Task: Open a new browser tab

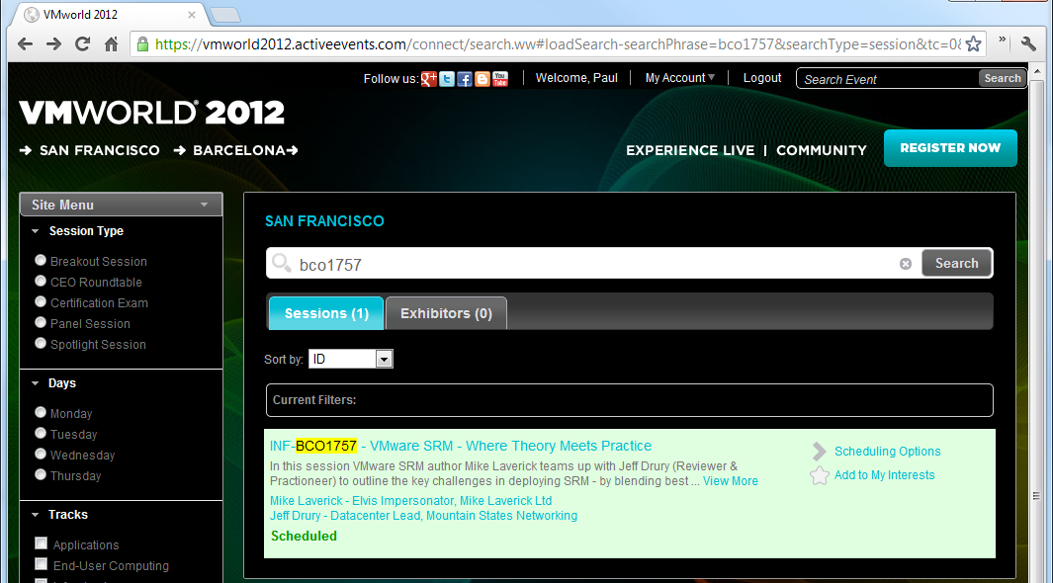Action: point(225,15)
